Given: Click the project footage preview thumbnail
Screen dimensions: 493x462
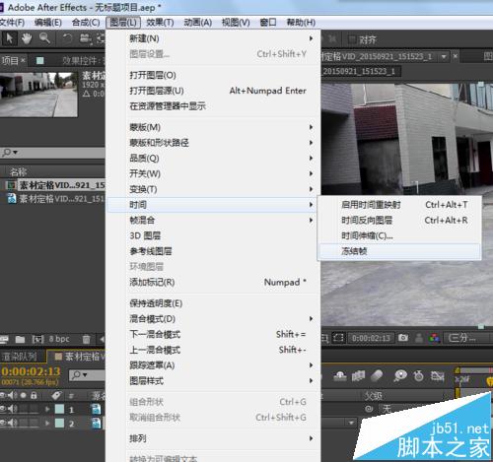Looking at the screenshot, I should coord(38,94).
